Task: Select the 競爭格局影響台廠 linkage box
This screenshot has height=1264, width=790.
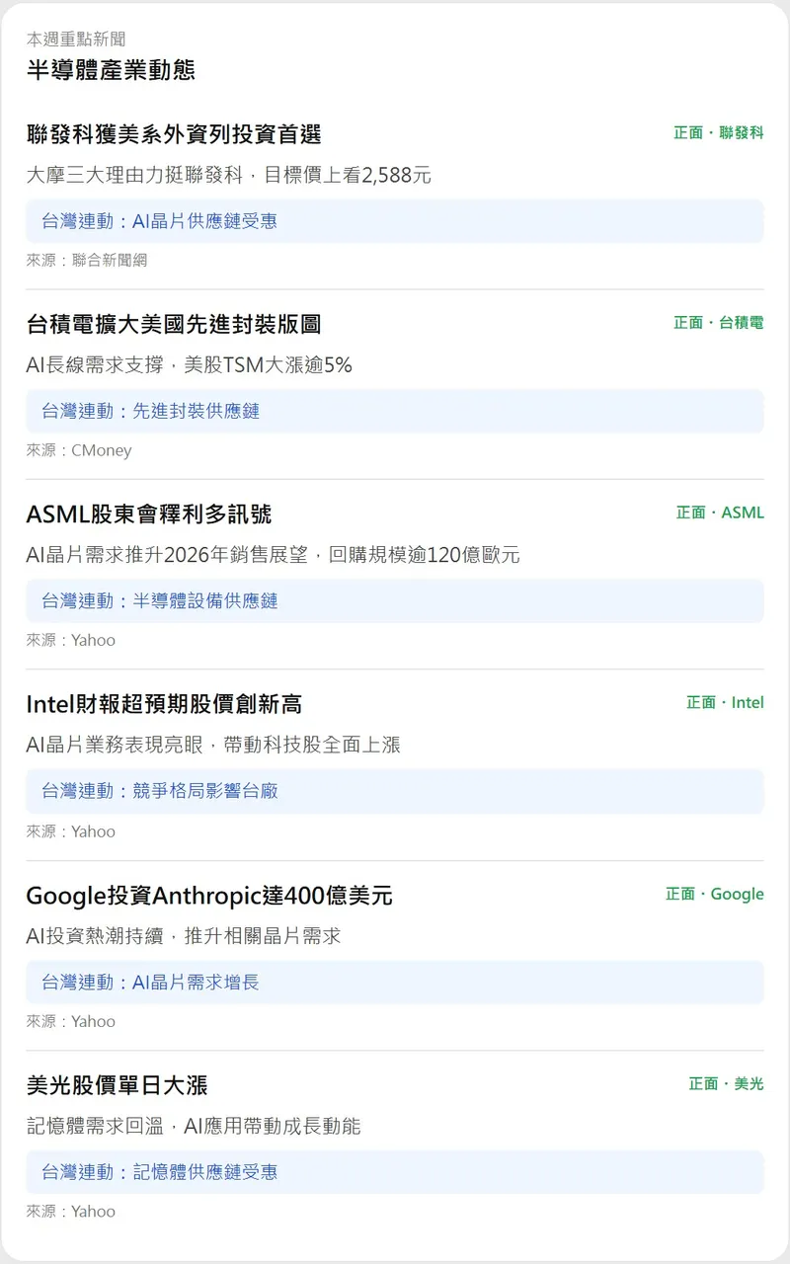Action: [394, 791]
